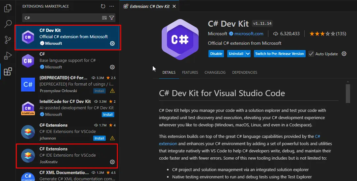Click the 6,320,433 install count
The image size is (357, 181).
290,34
